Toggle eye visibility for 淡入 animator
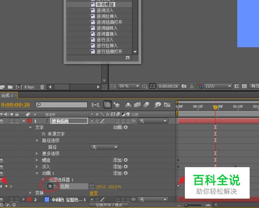 tap(2, 167)
